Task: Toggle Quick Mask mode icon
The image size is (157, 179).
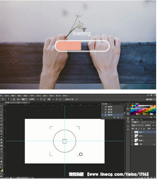Action: [x=1, y=173]
